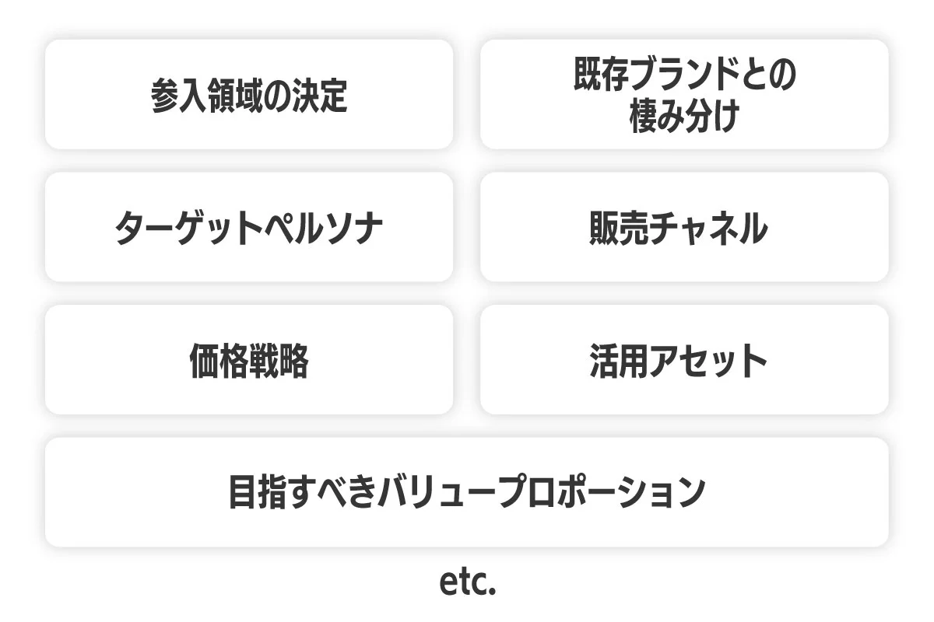Click the 参入領域の決定 card
934x622 pixels.
point(249,94)
